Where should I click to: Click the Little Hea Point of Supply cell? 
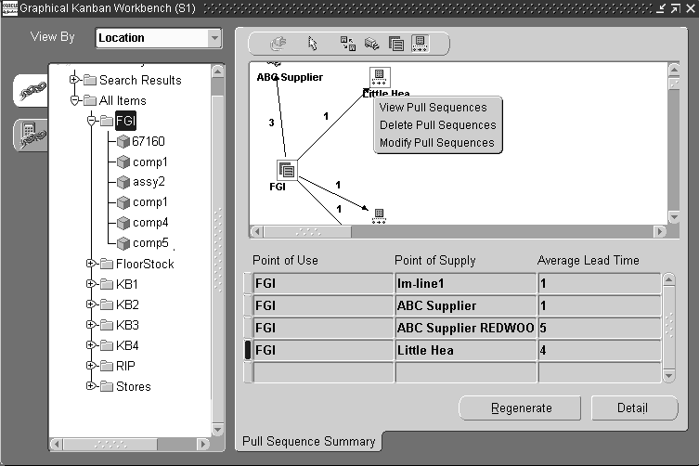[465, 351]
